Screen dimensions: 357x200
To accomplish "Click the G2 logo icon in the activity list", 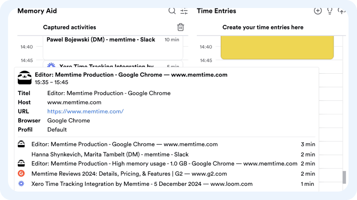I will 21,174.
